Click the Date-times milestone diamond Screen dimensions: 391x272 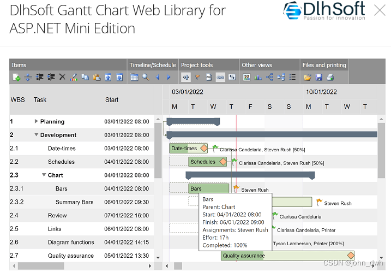(x=204, y=148)
